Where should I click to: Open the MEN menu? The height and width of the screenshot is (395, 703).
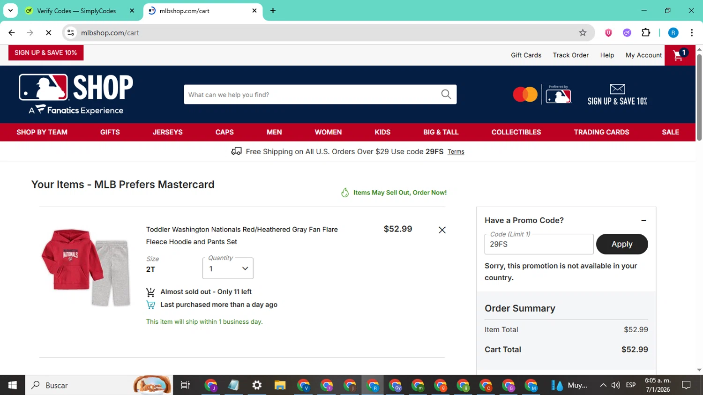(274, 132)
